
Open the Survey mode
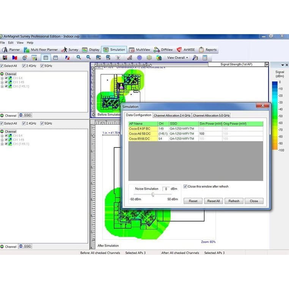(70, 50)
